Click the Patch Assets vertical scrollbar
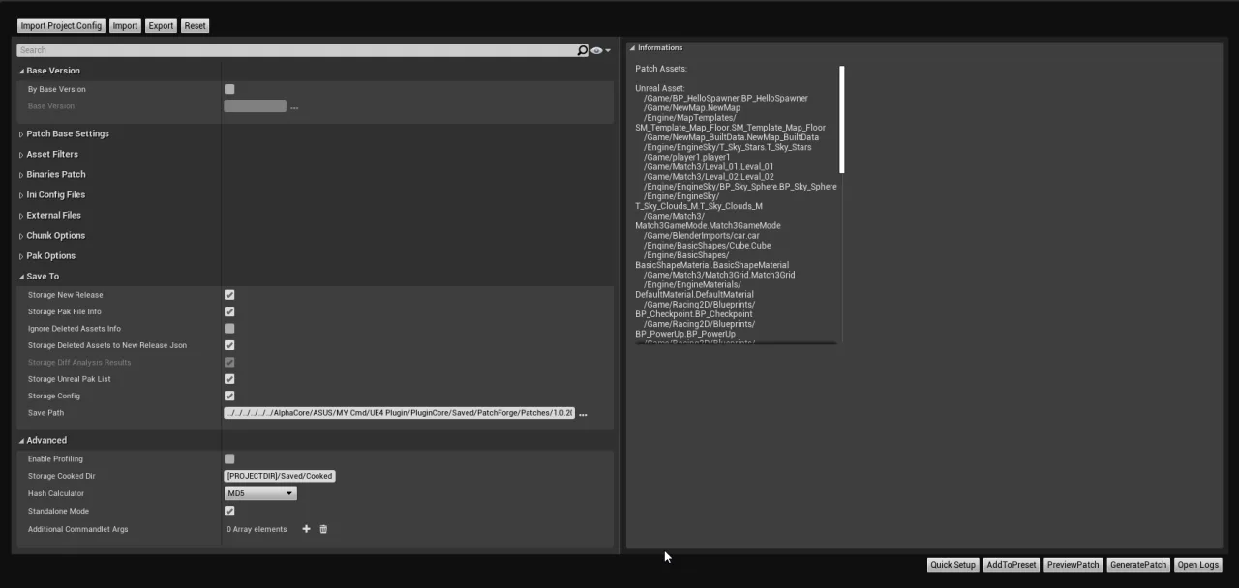1239x588 pixels. click(x=842, y=120)
